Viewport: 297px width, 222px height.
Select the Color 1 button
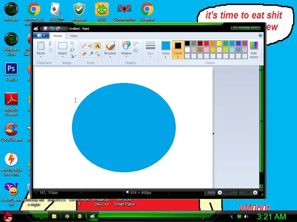click(x=166, y=50)
